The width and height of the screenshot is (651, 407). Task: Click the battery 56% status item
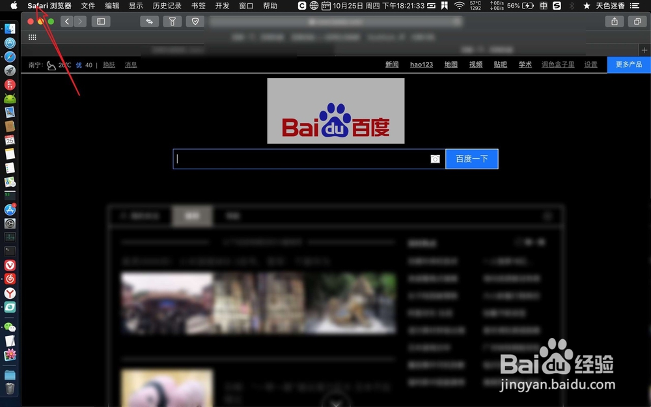[519, 6]
